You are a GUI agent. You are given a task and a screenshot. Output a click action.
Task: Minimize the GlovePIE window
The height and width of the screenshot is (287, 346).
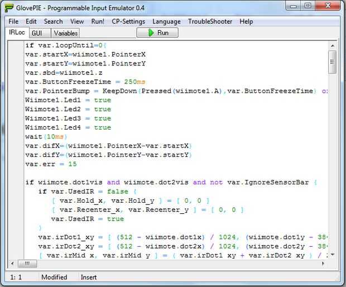point(293,6)
